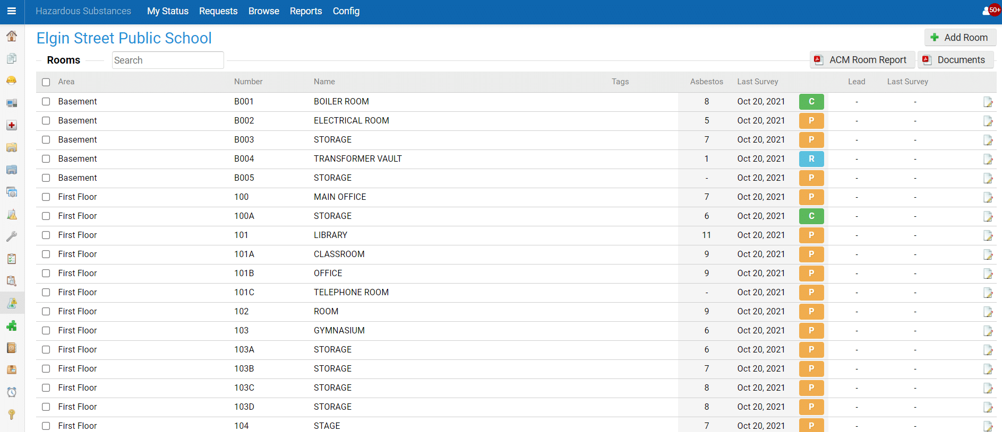Viewport: 1002px width, 432px height.
Task: Open the yellow folder icon in sidebar
Action: pyautogui.click(x=12, y=147)
